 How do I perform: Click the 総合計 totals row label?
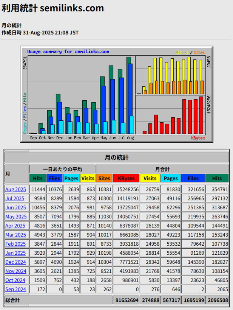point(13,300)
